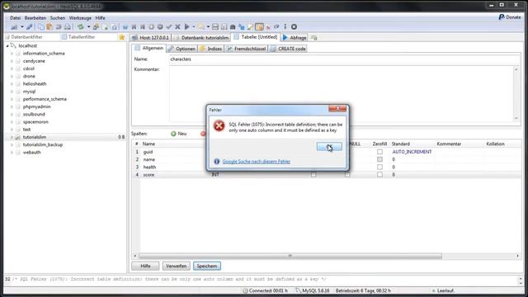Click the highlighted orange toolbar icon

(259, 27)
